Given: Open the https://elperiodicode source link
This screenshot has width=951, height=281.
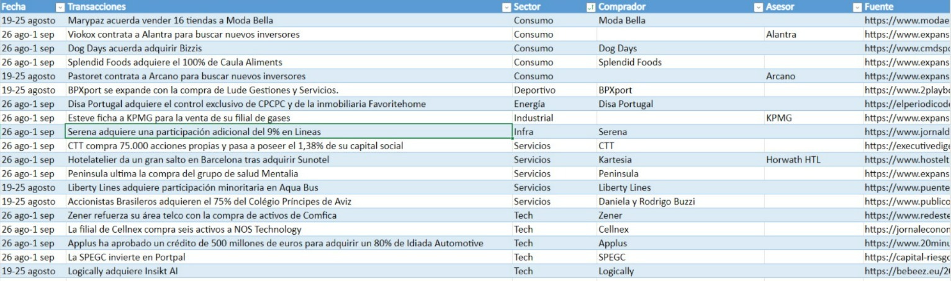Looking at the screenshot, I should [907, 104].
